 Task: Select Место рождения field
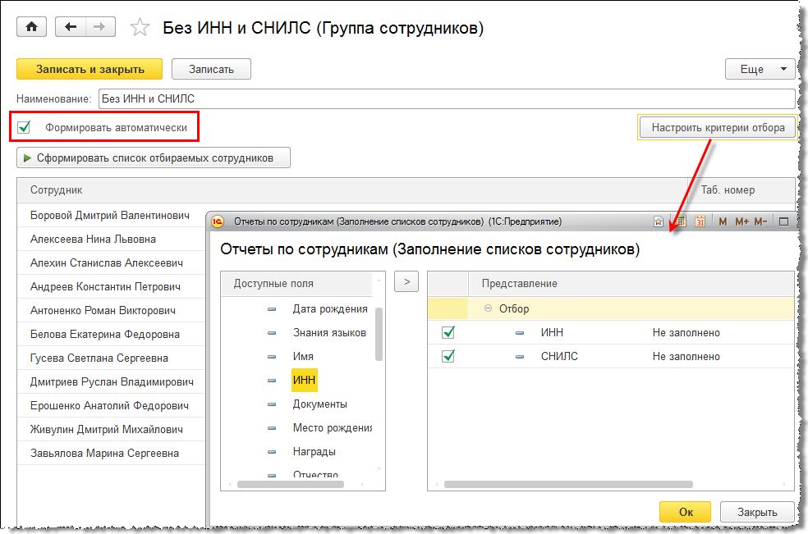click(x=333, y=428)
